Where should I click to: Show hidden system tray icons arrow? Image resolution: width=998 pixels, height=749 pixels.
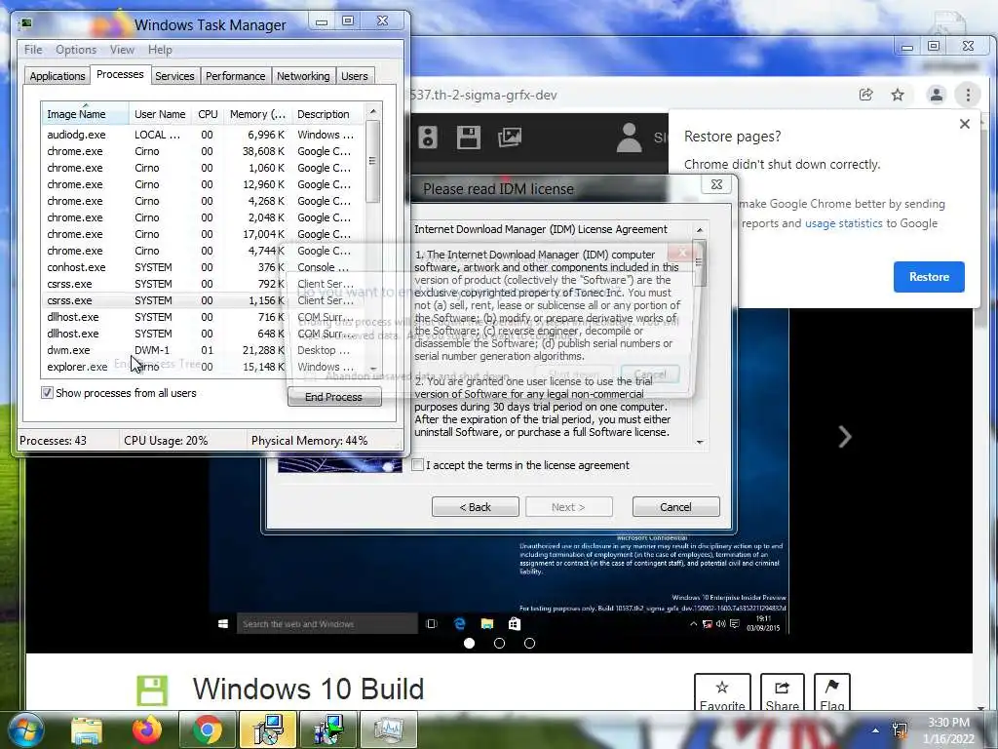(x=876, y=730)
